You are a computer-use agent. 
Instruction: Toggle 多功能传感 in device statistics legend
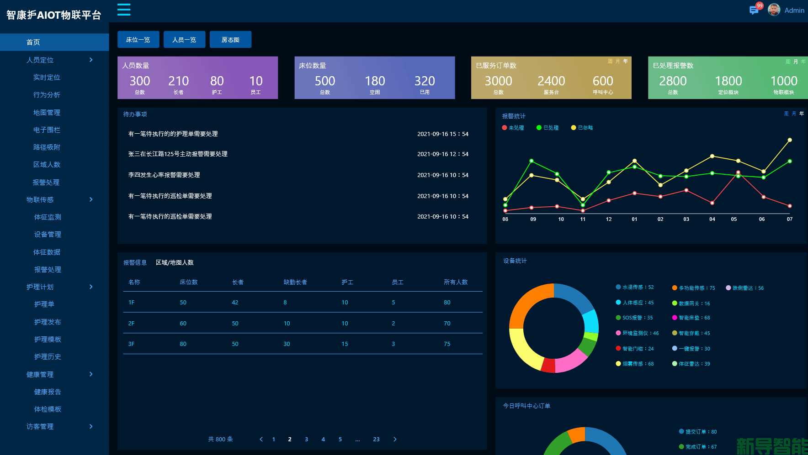(x=693, y=288)
